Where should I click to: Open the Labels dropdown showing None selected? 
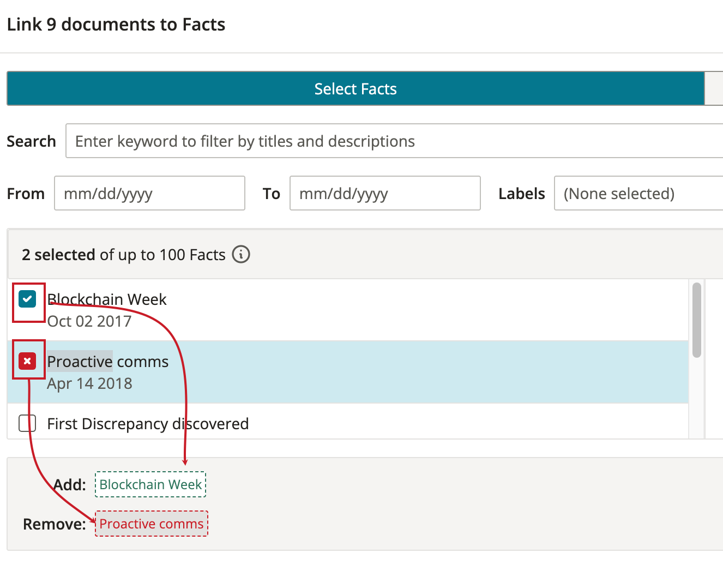[638, 193]
